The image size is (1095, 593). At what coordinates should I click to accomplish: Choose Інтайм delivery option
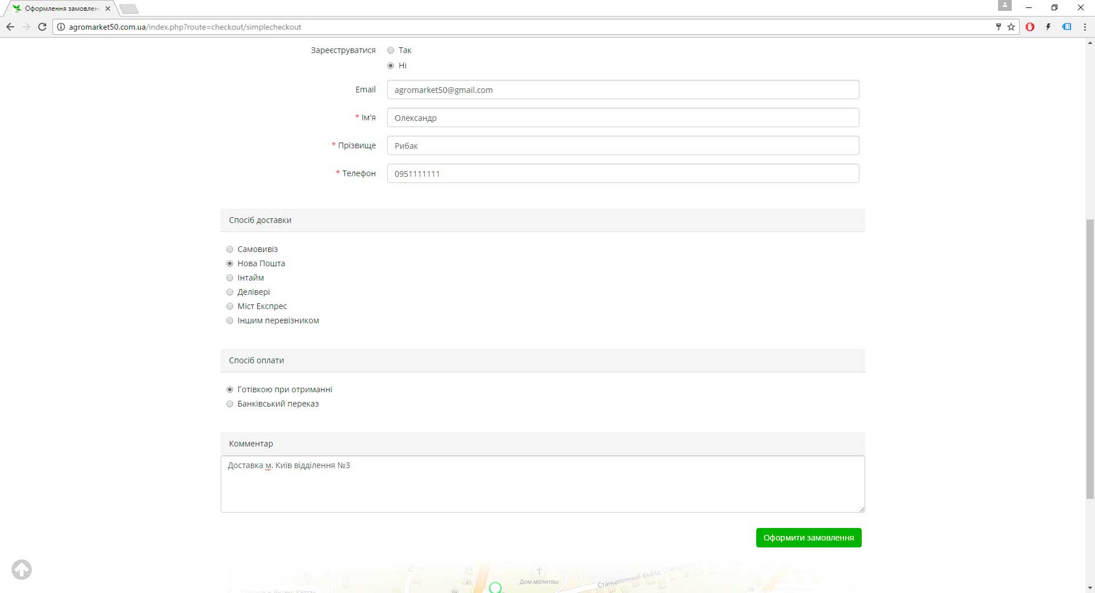click(230, 278)
